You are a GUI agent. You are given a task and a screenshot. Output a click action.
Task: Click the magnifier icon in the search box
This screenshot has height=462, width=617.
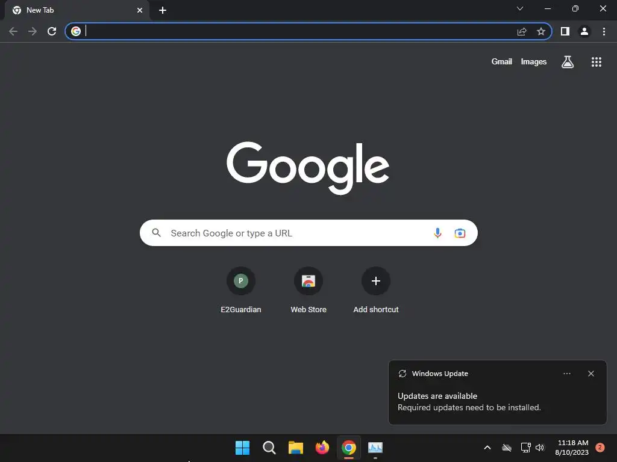pos(157,233)
